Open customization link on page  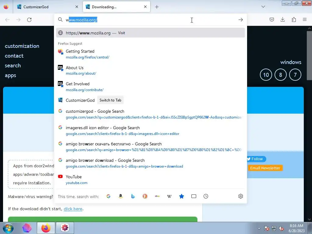point(22,46)
